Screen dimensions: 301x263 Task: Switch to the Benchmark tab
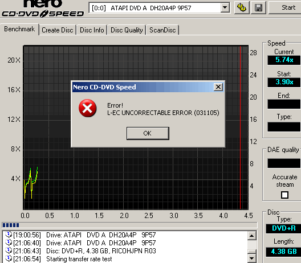click(x=19, y=29)
